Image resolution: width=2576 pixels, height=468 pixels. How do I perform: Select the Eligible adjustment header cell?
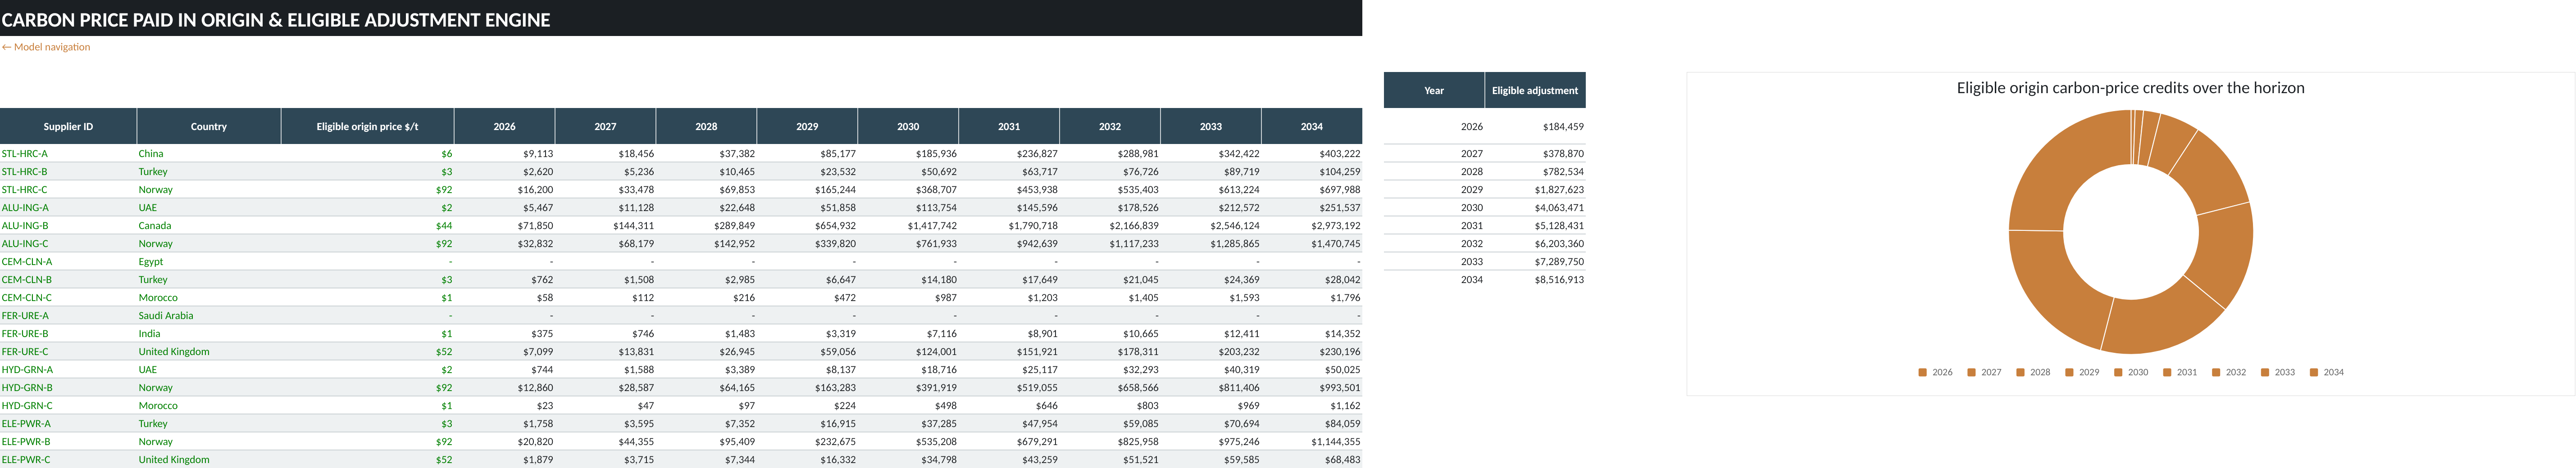[1535, 91]
